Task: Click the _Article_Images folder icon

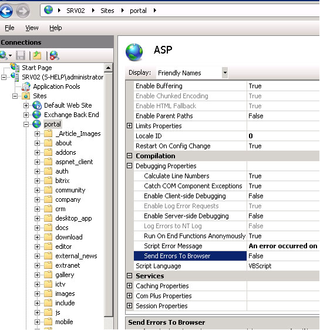Action: coord(48,134)
